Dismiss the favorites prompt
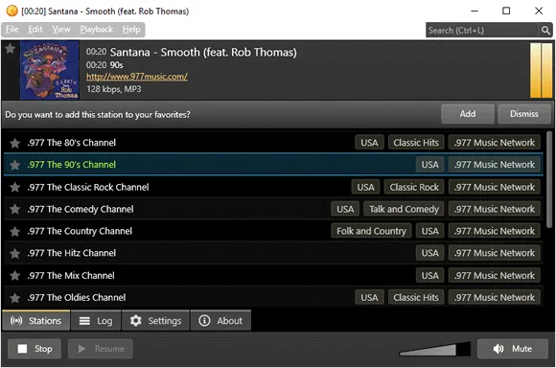 524,114
